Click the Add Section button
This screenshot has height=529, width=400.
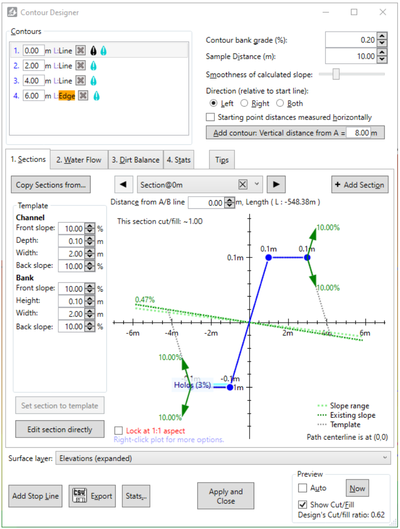coord(360,184)
